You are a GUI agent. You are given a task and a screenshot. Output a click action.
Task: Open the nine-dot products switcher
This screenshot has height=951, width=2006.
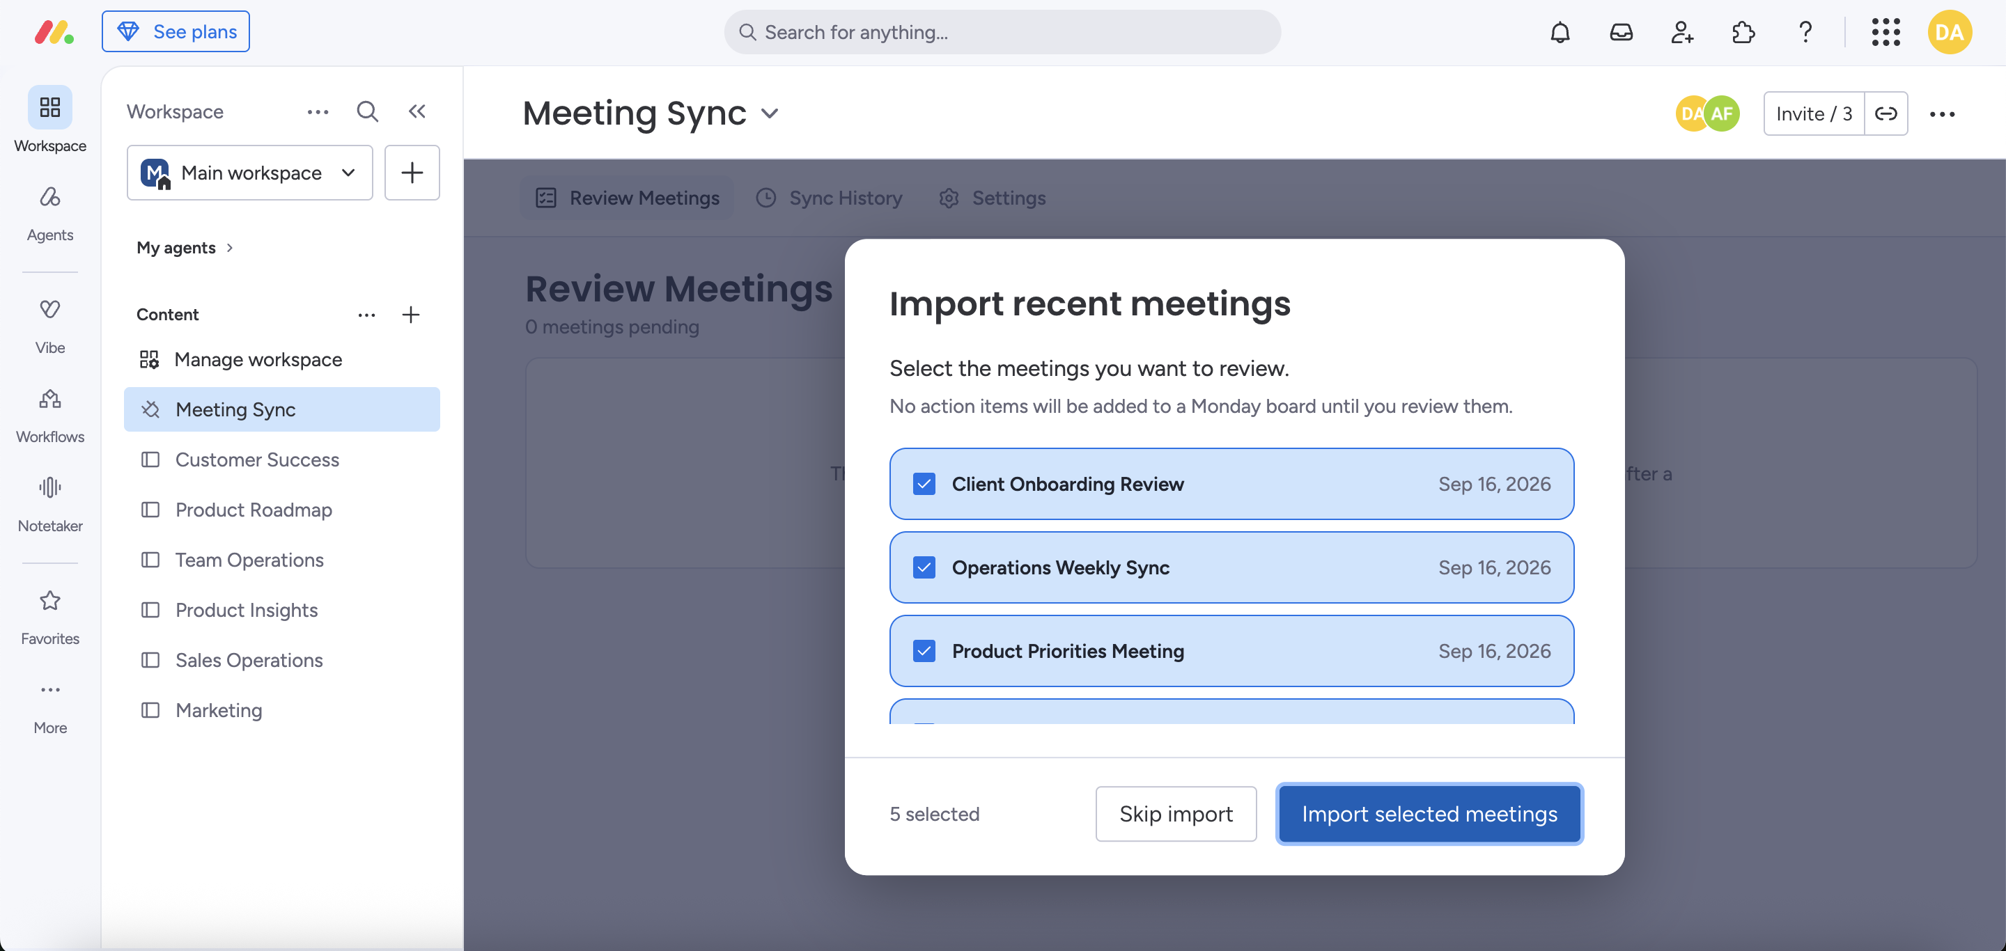tap(1886, 32)
